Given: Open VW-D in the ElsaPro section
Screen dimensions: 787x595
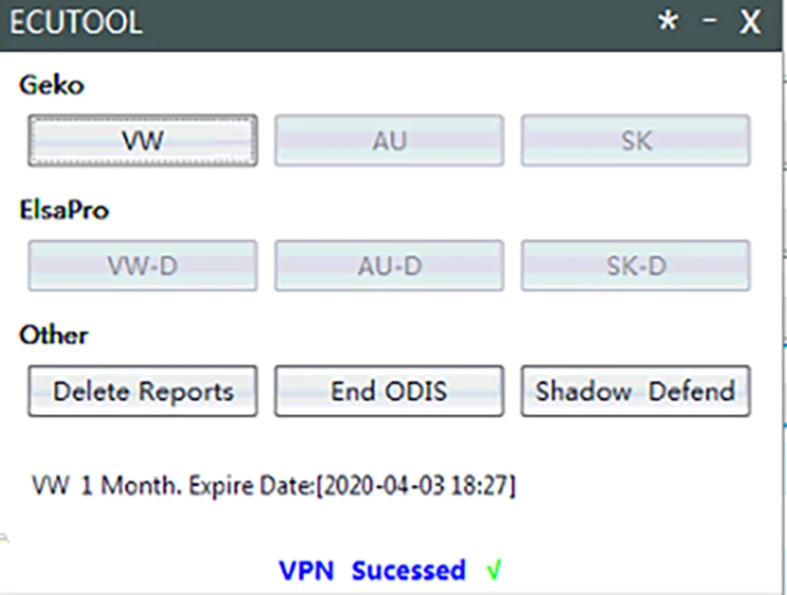Looking at the screenshot, I should (143, 266).
